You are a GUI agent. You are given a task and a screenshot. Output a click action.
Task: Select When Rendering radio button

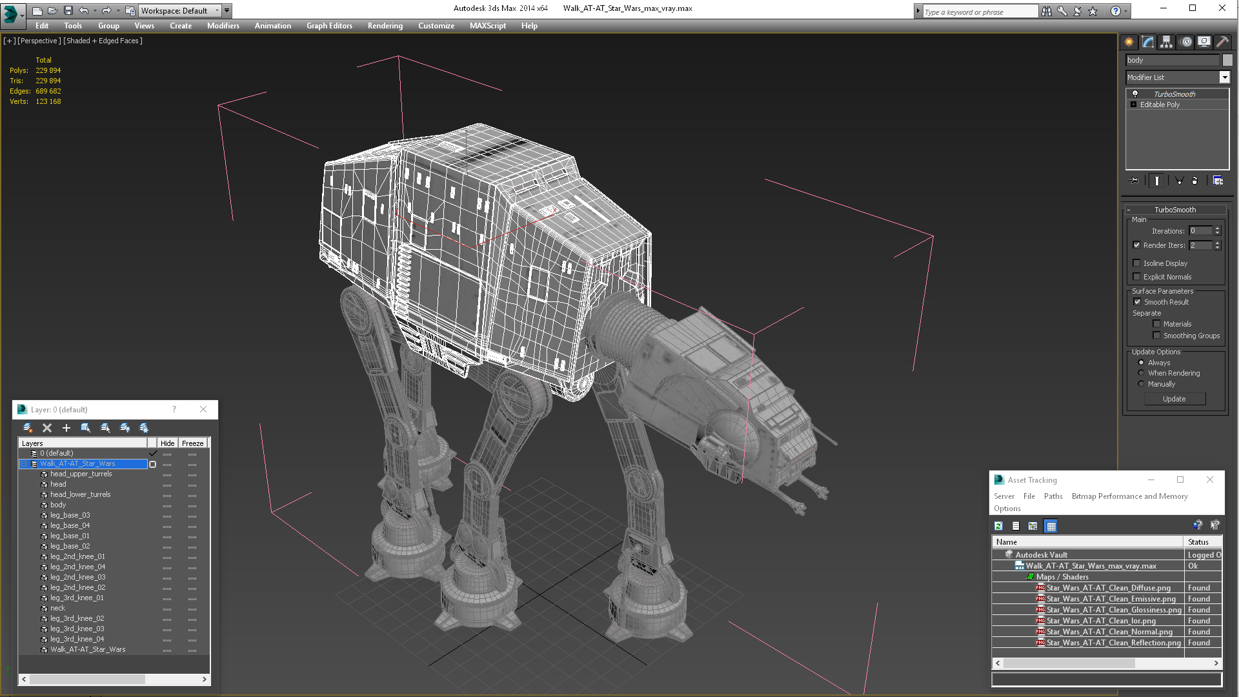(x=1141, y=373)
